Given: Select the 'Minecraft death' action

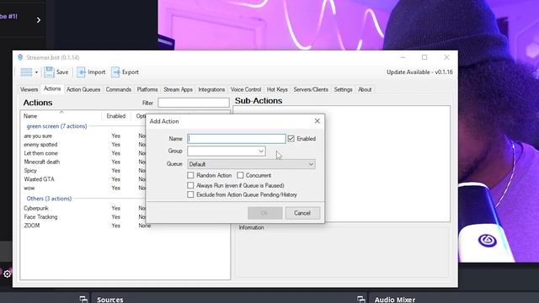Looking at the screenshot, I should [41, 162].
